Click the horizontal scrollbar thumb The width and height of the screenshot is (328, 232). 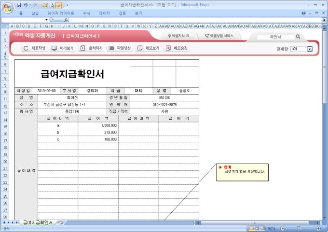[255, 222]
